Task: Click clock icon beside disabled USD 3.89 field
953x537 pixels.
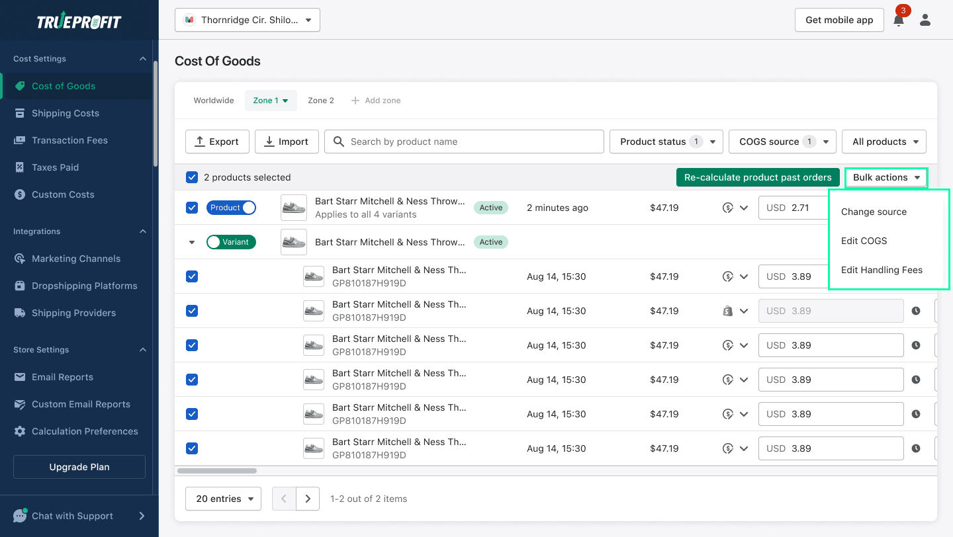Action: click(x=916, y=311)
